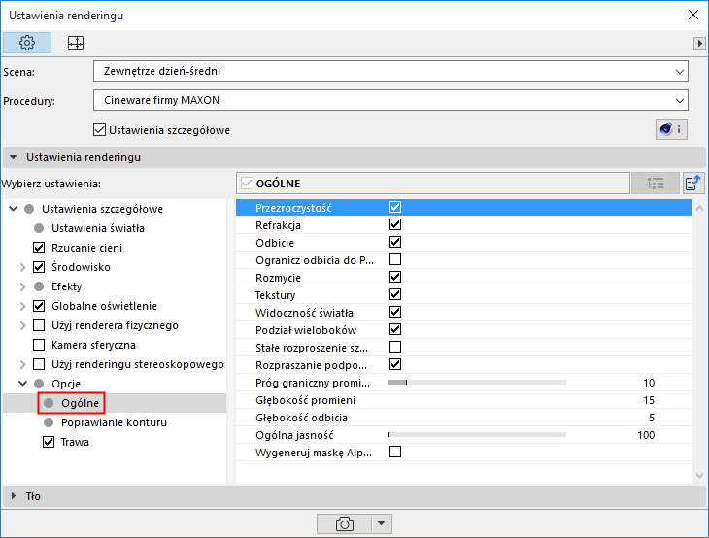Collapse the Opcje tree node
Viewport: 709px width, 538px height.
[22, 384]
